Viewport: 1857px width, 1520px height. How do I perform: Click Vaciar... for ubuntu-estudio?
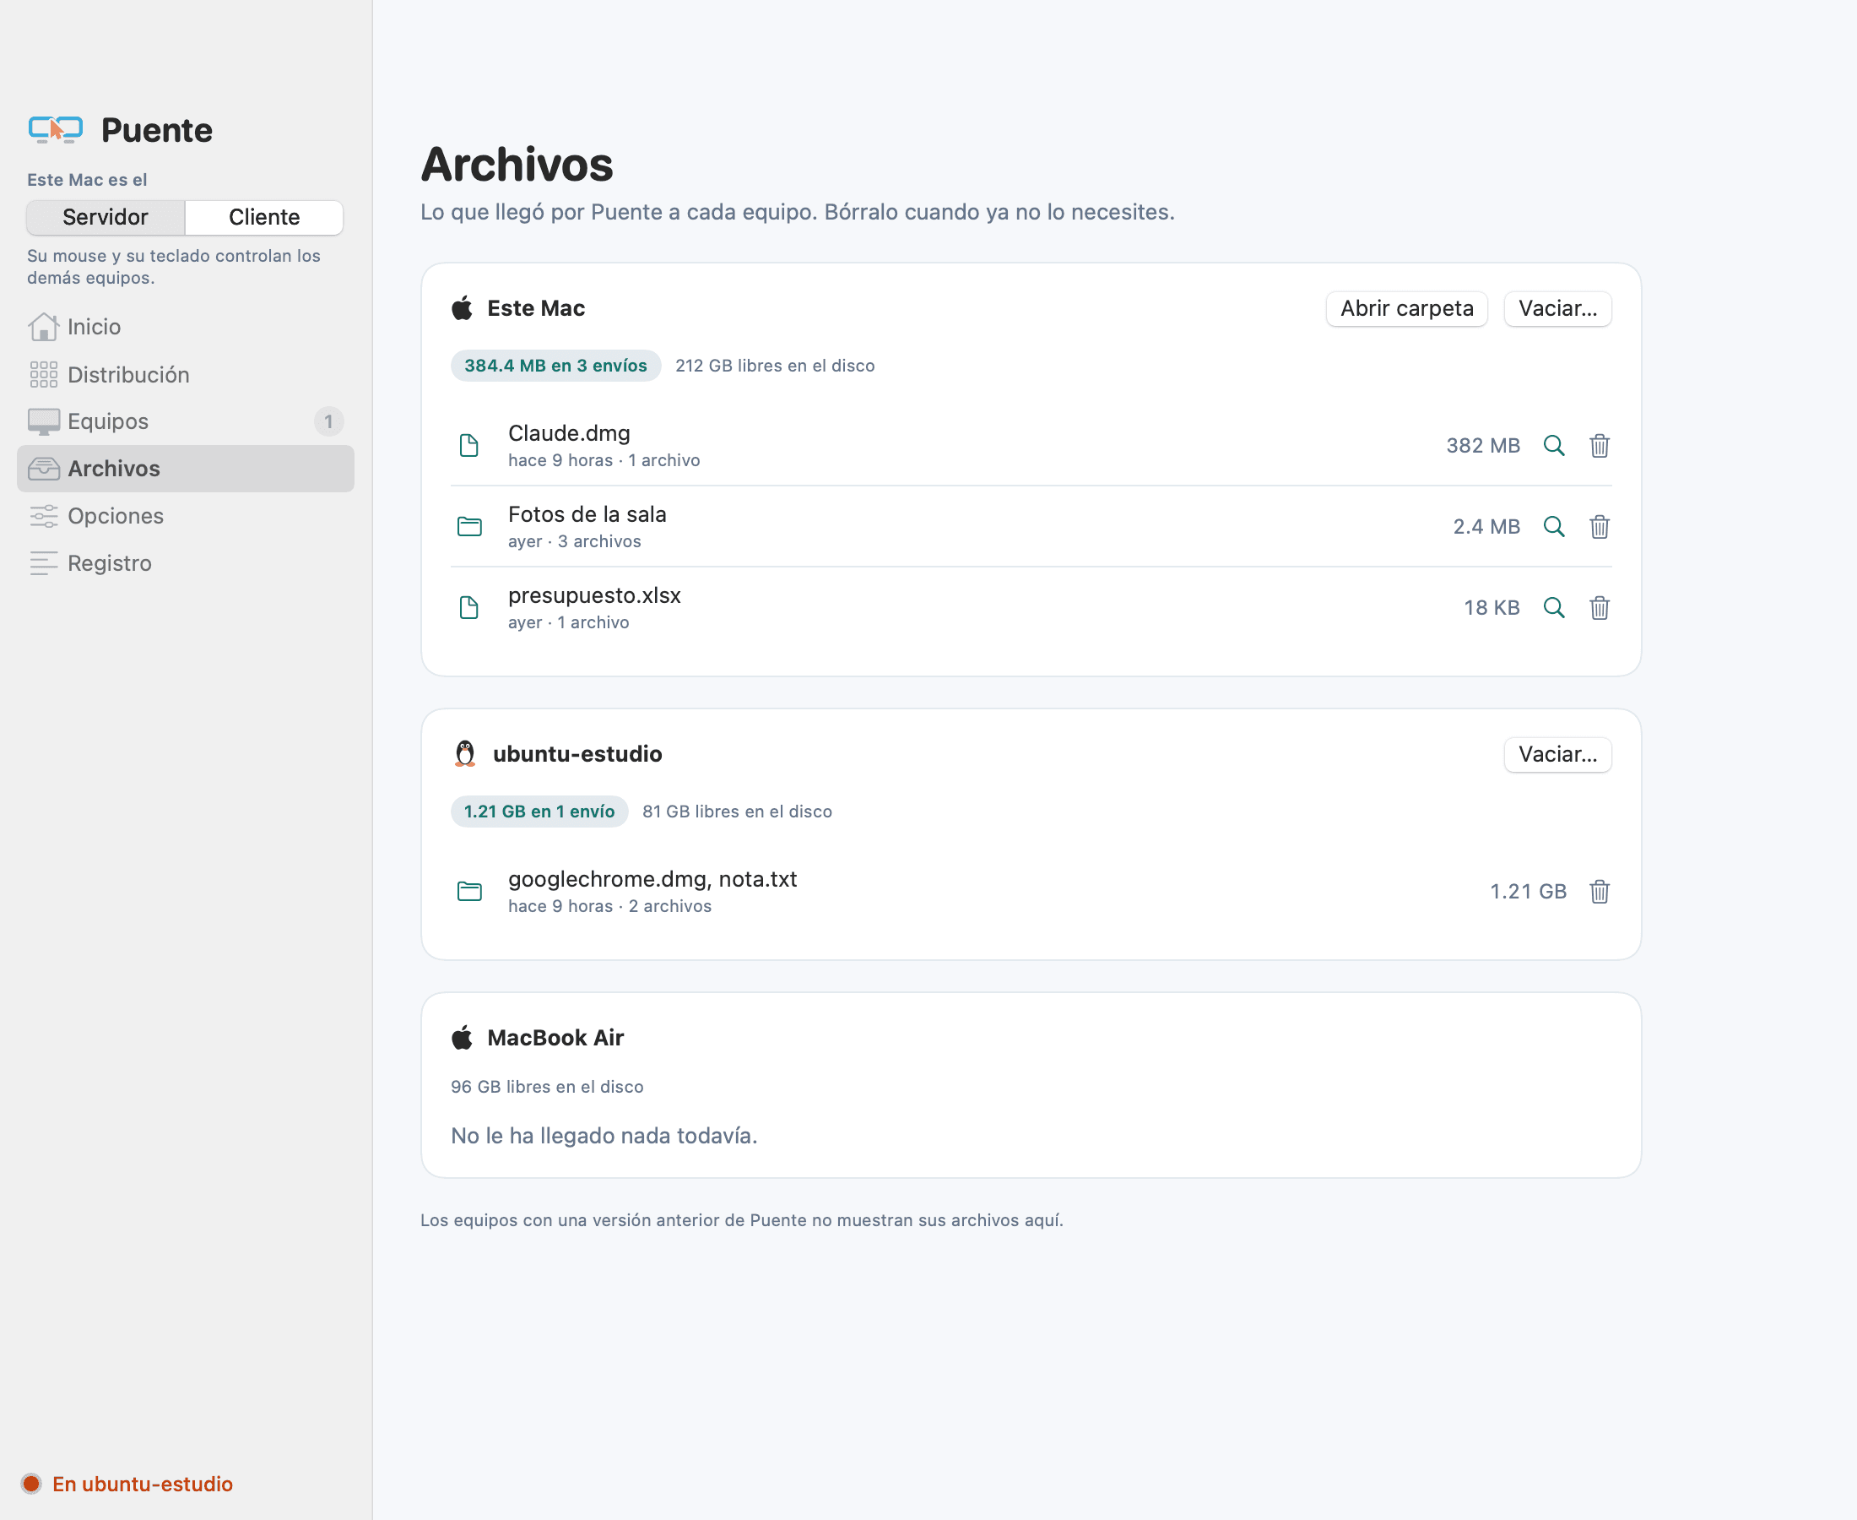[x=1557, y=754]
